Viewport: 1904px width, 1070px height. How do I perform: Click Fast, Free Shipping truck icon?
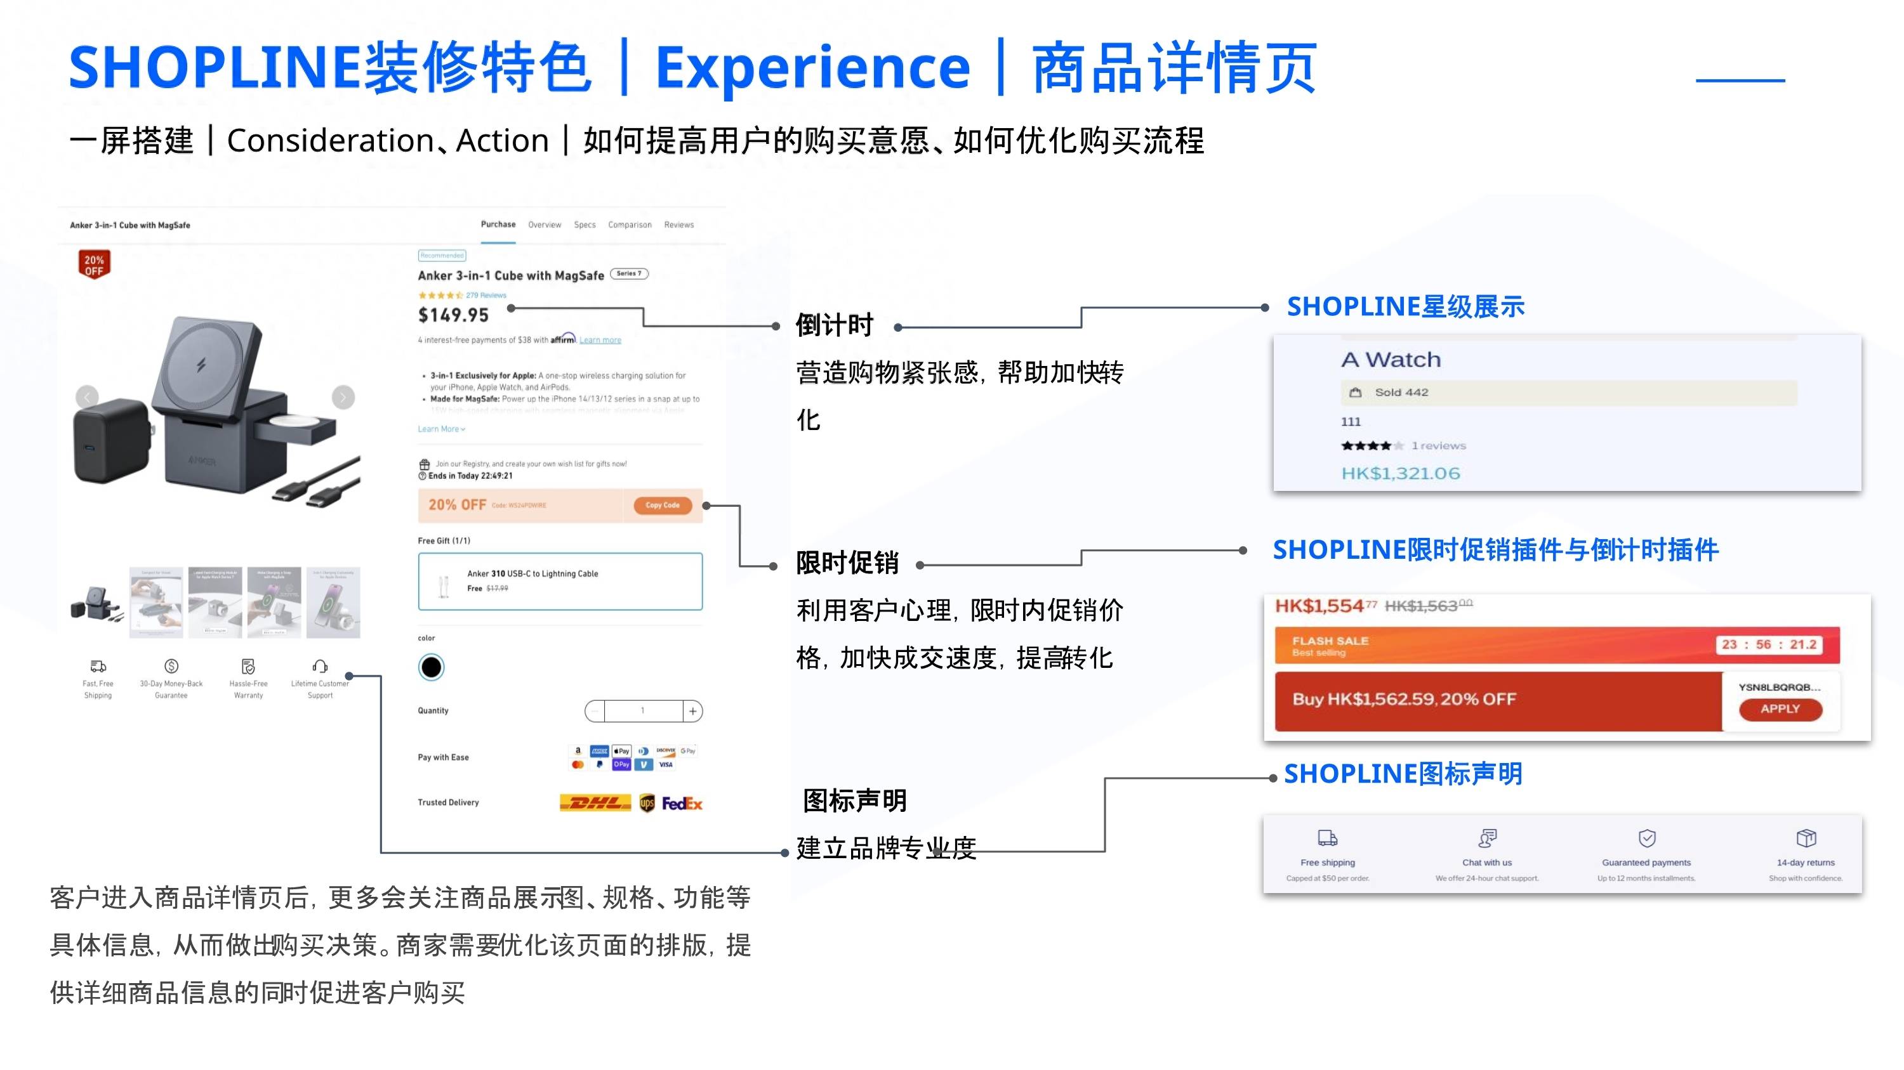tap(98, 666)
